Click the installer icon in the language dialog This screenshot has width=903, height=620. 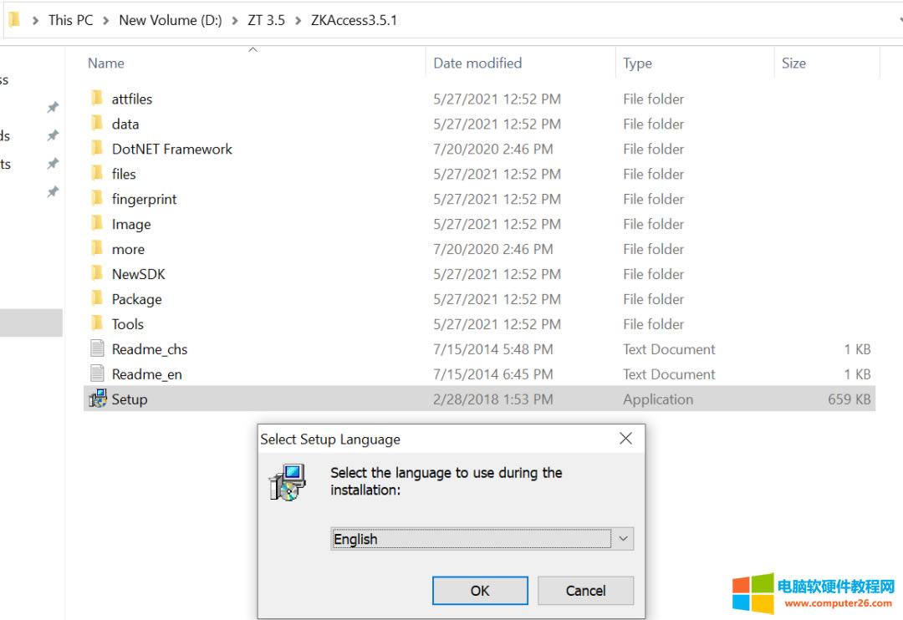[286, 481]
